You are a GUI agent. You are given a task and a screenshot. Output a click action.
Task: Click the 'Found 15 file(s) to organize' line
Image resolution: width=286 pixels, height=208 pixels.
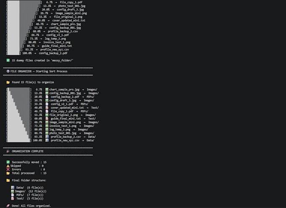tap(33, 82)
